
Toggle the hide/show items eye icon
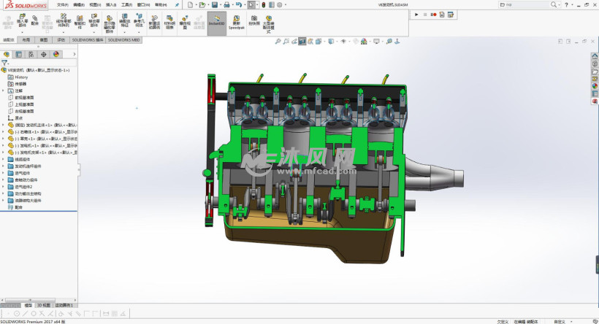pos(345,42)
